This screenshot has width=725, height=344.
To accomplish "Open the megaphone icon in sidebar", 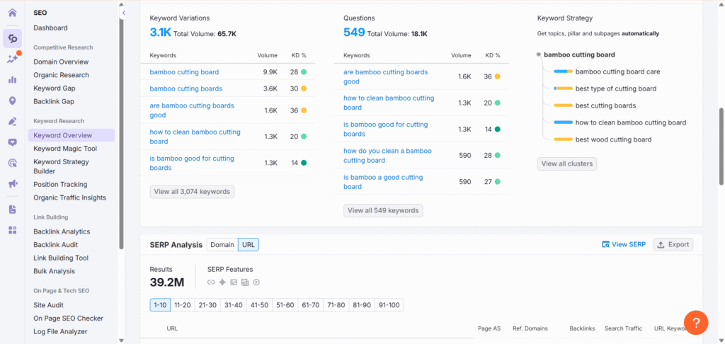I will (13, 184).
